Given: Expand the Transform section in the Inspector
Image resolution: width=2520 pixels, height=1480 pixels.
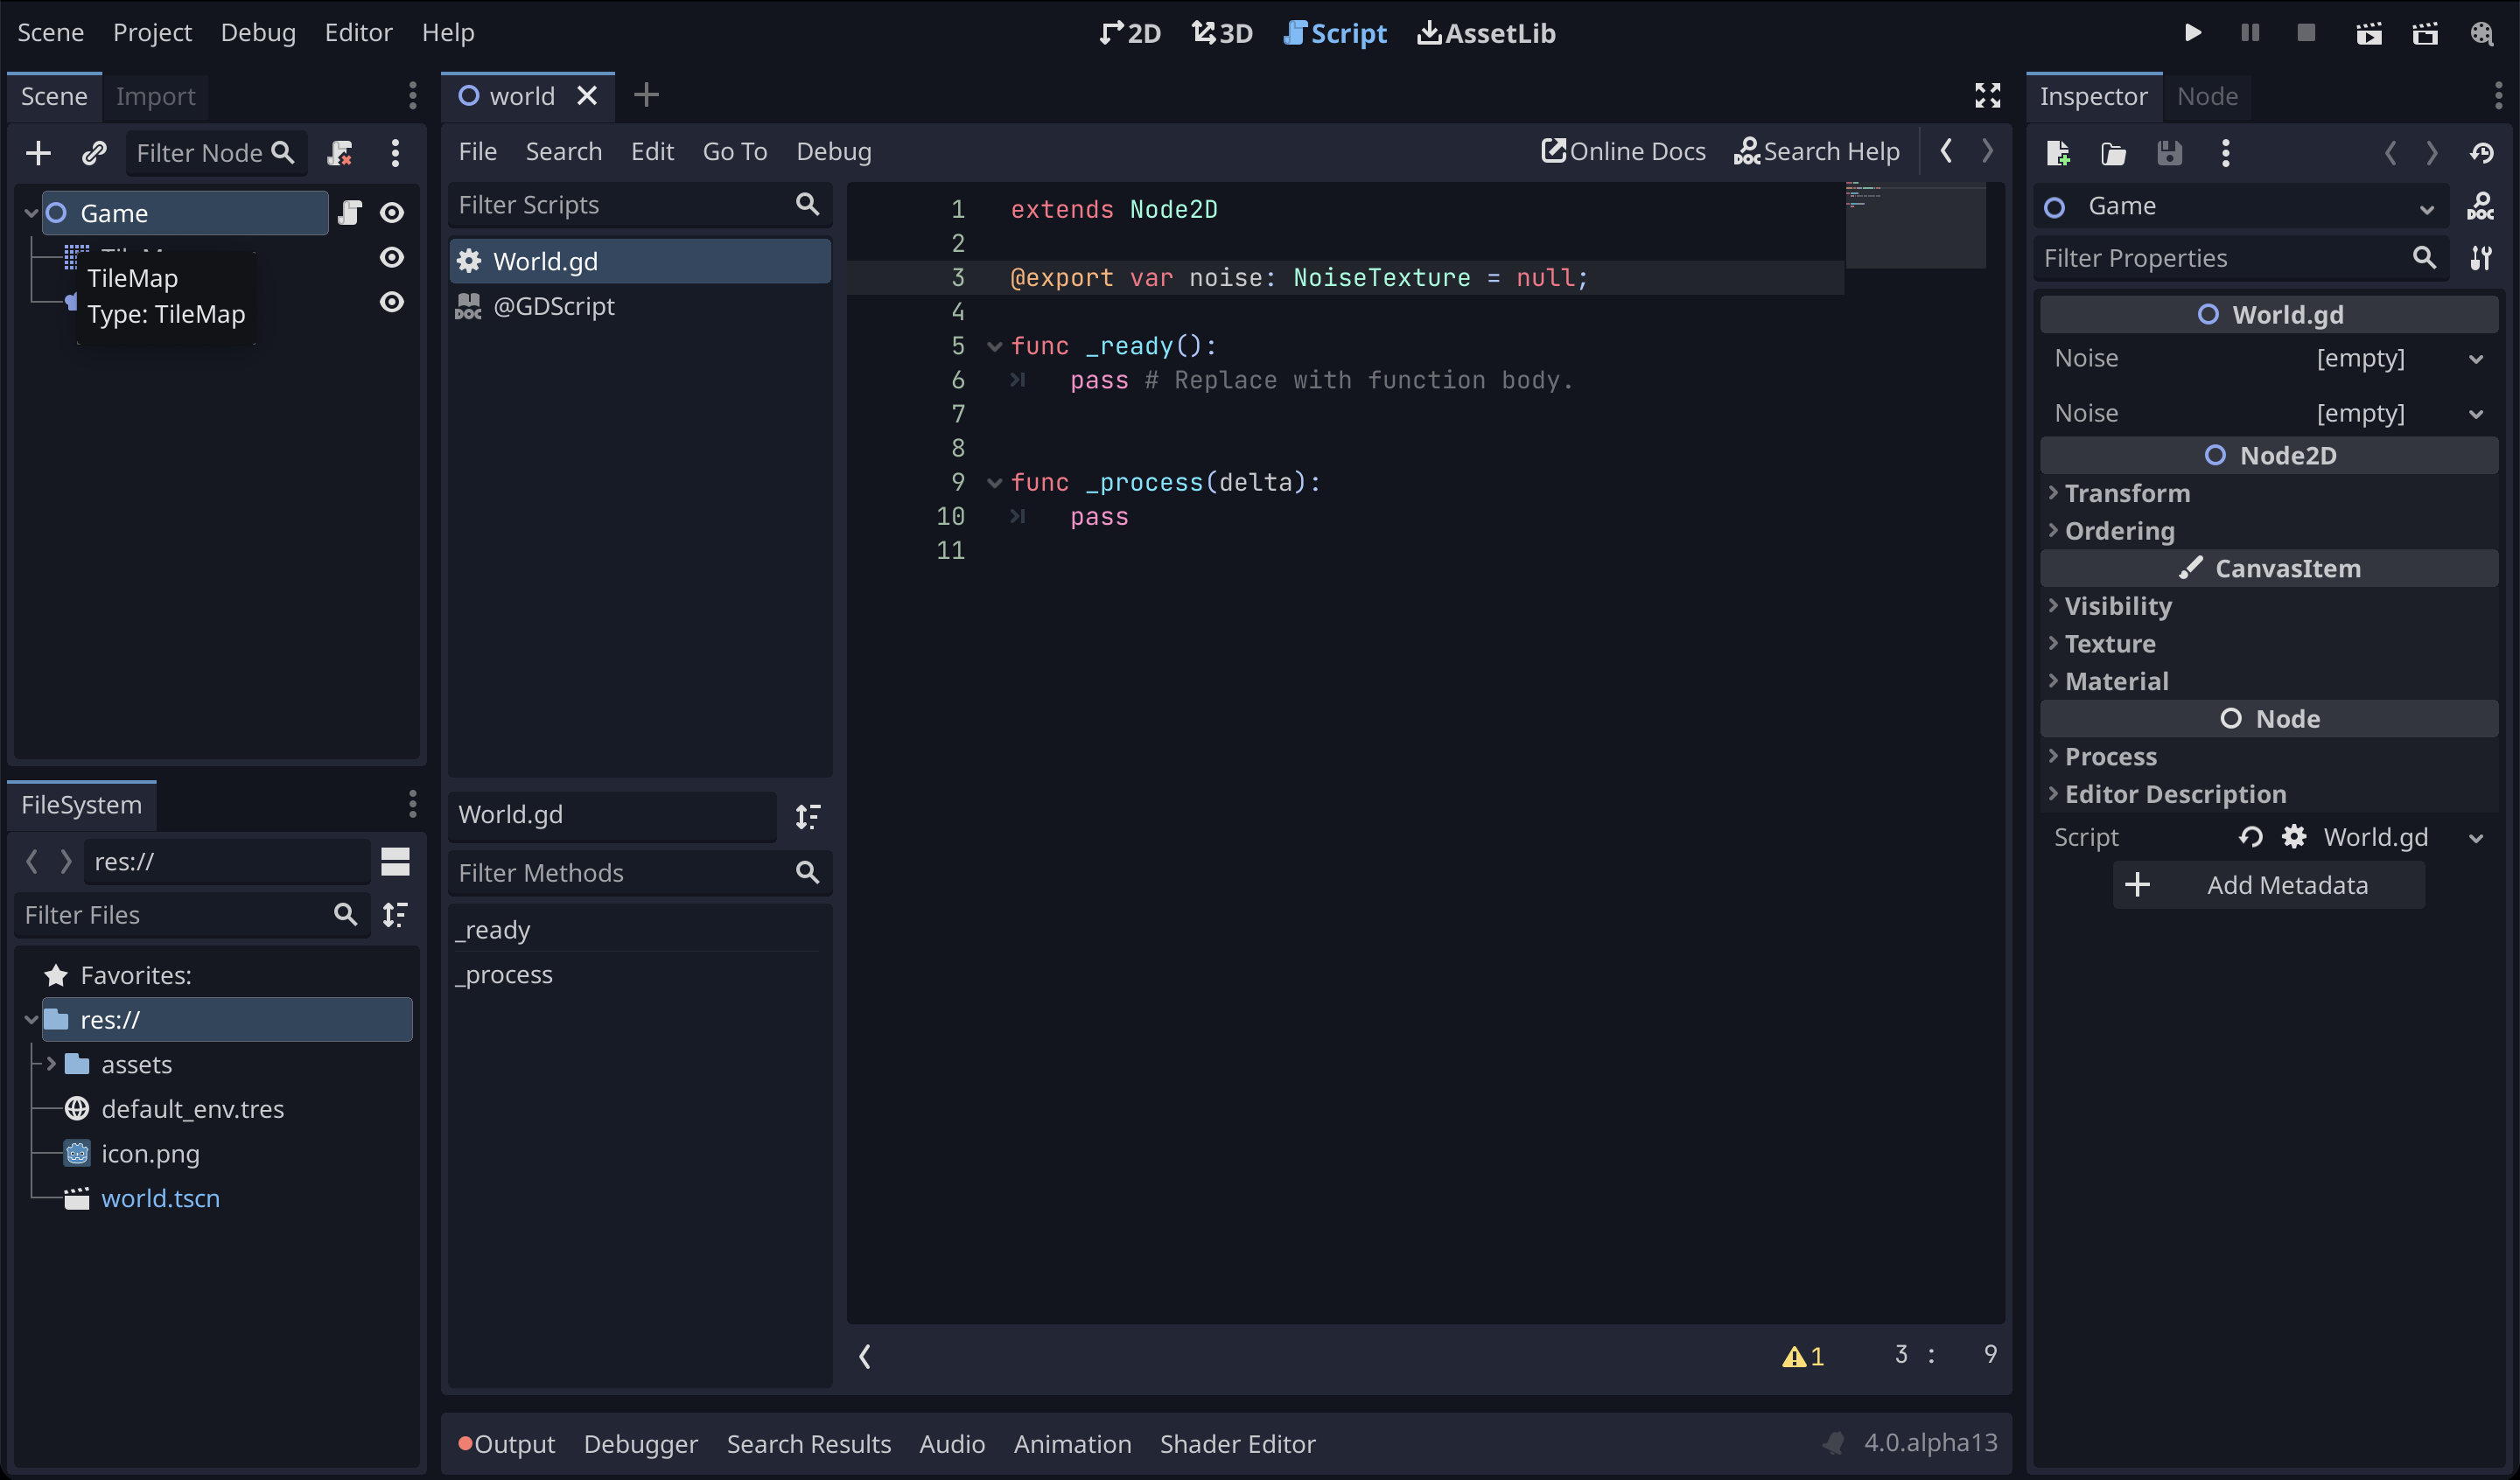Looking at the screenshot, I should point(2127,493).
